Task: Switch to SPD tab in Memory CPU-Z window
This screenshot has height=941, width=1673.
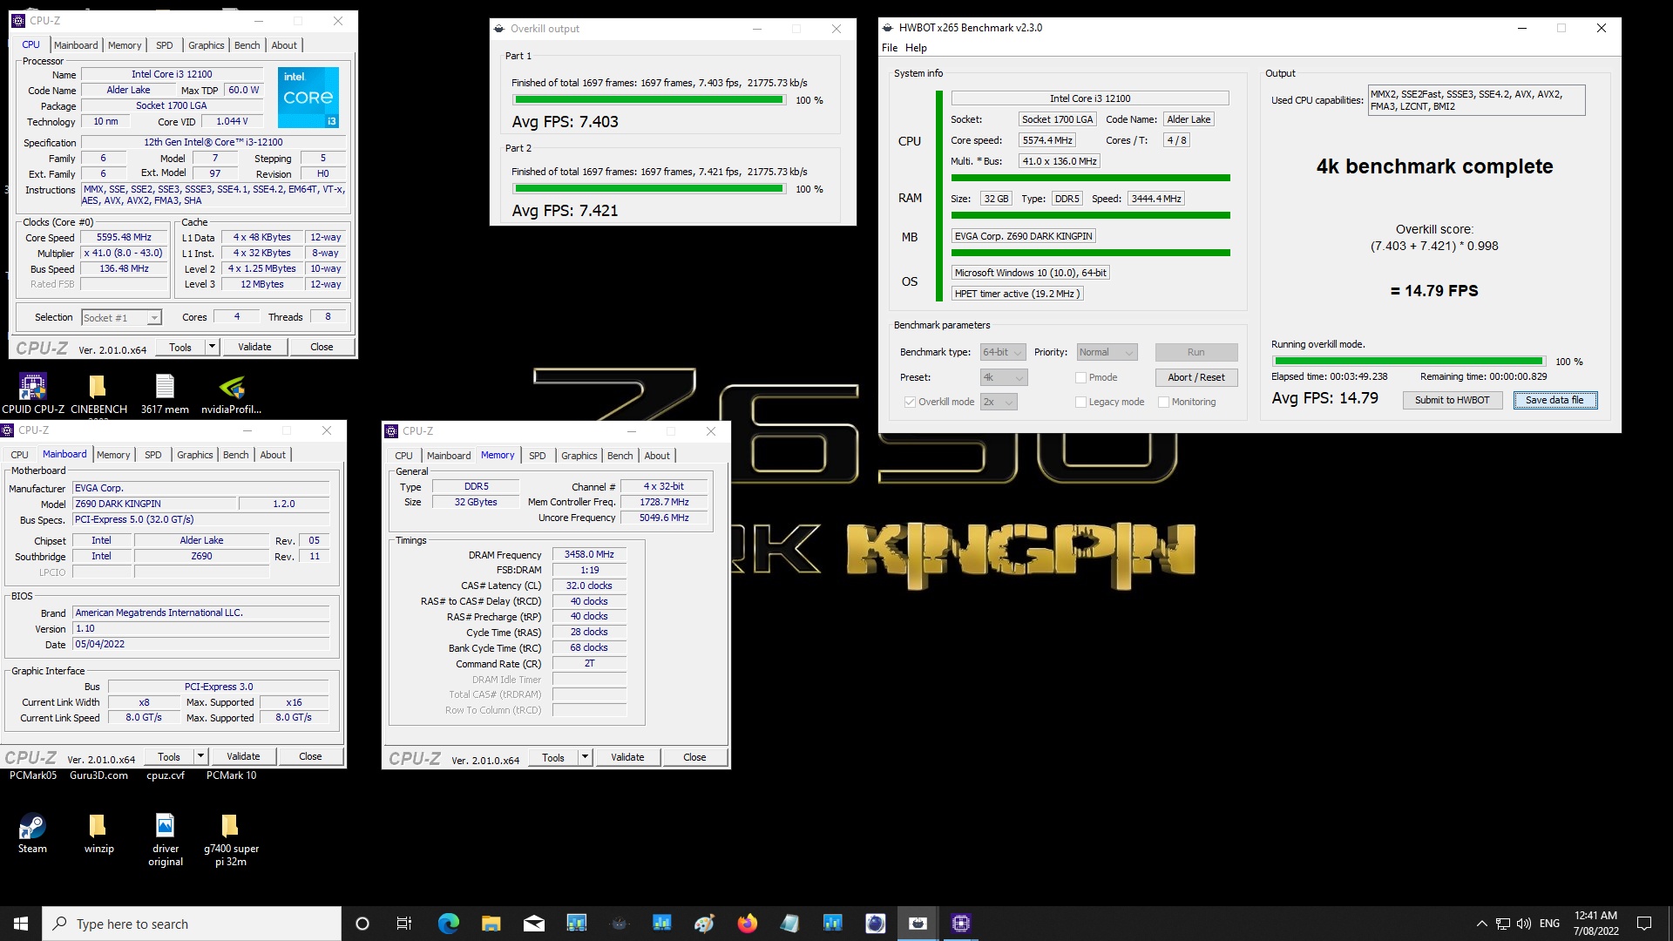Action: (x=538, y=456)
